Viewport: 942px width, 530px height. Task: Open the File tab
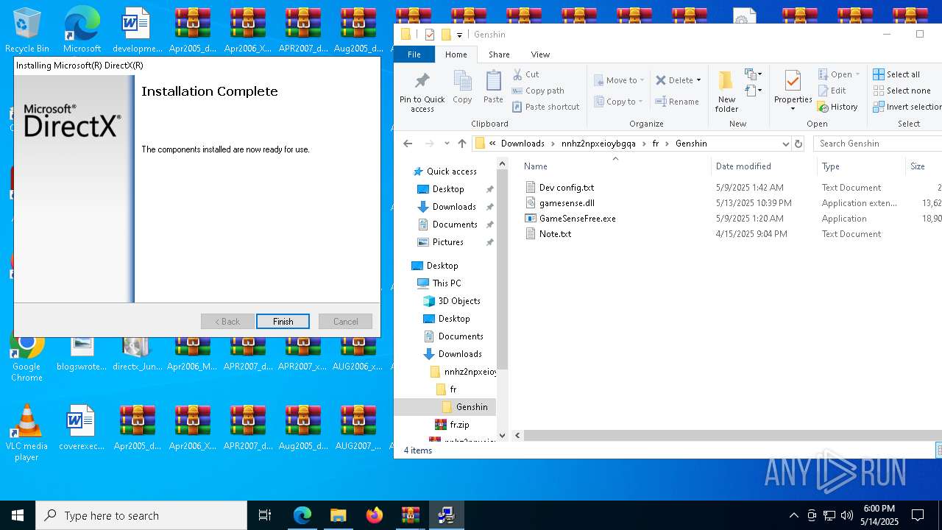tap(414, 54)
